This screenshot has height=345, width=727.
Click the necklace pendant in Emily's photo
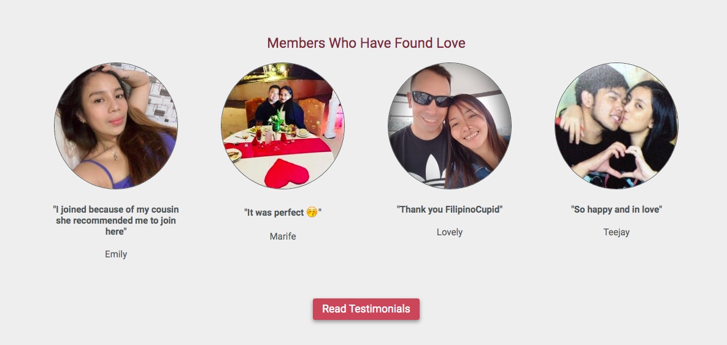115,156
